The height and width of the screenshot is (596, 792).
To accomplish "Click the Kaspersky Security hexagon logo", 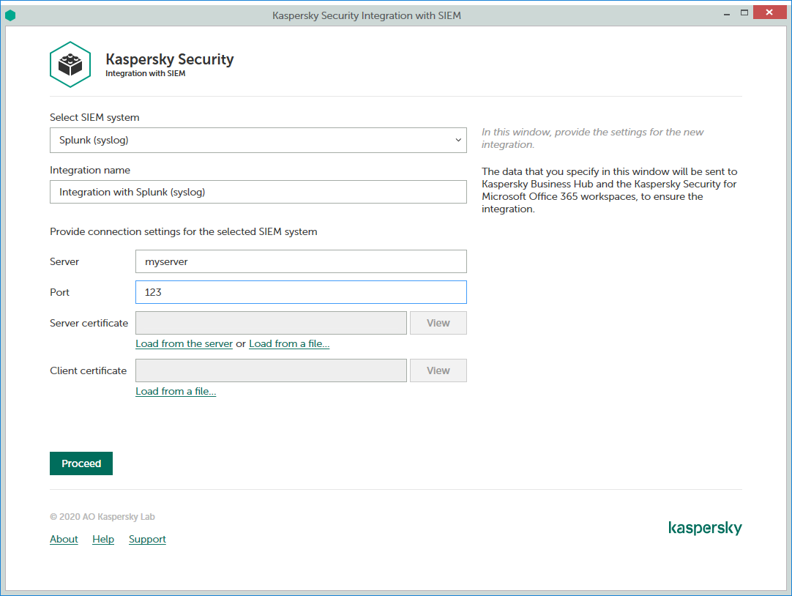I will [70, 64].
